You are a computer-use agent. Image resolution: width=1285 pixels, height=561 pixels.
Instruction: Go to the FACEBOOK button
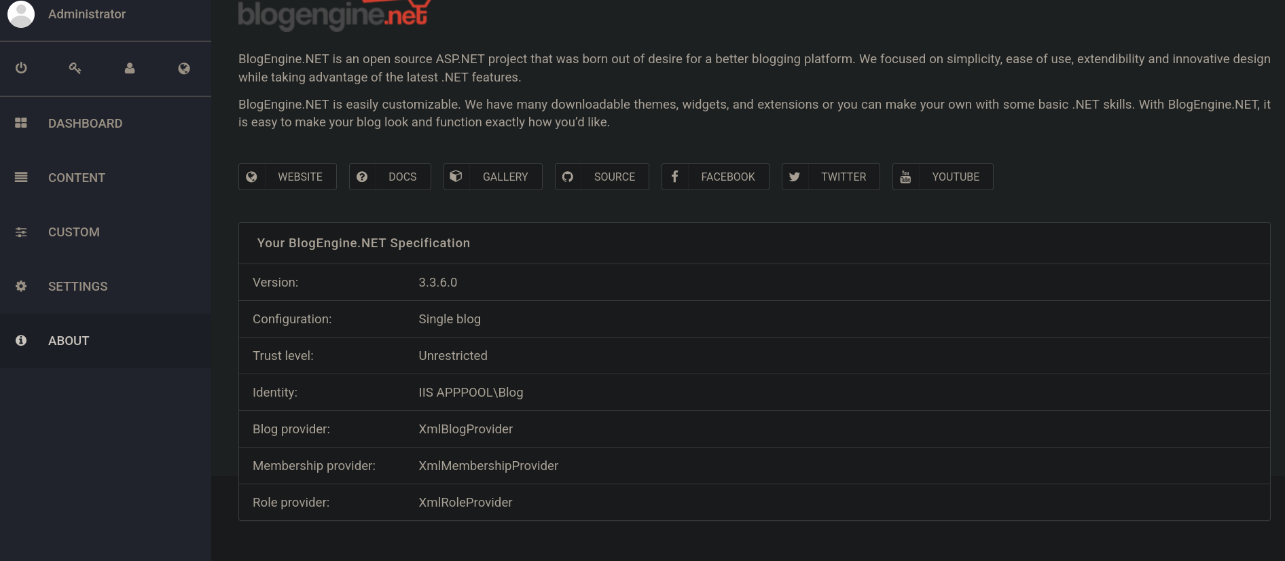point(715,177)
